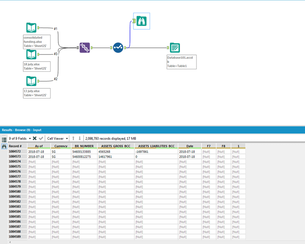
Task: Select the 13 july.xlsx Input Data tool
Action: [x=31, y=81]
